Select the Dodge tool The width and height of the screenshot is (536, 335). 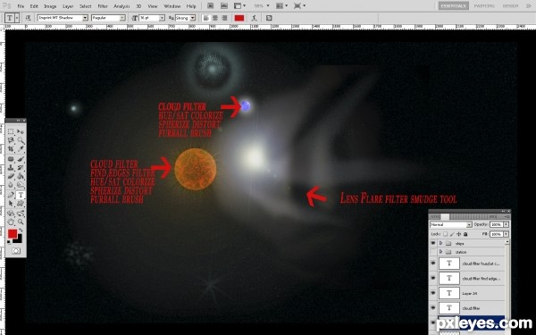pyautogui.click(x=21, y=185)
